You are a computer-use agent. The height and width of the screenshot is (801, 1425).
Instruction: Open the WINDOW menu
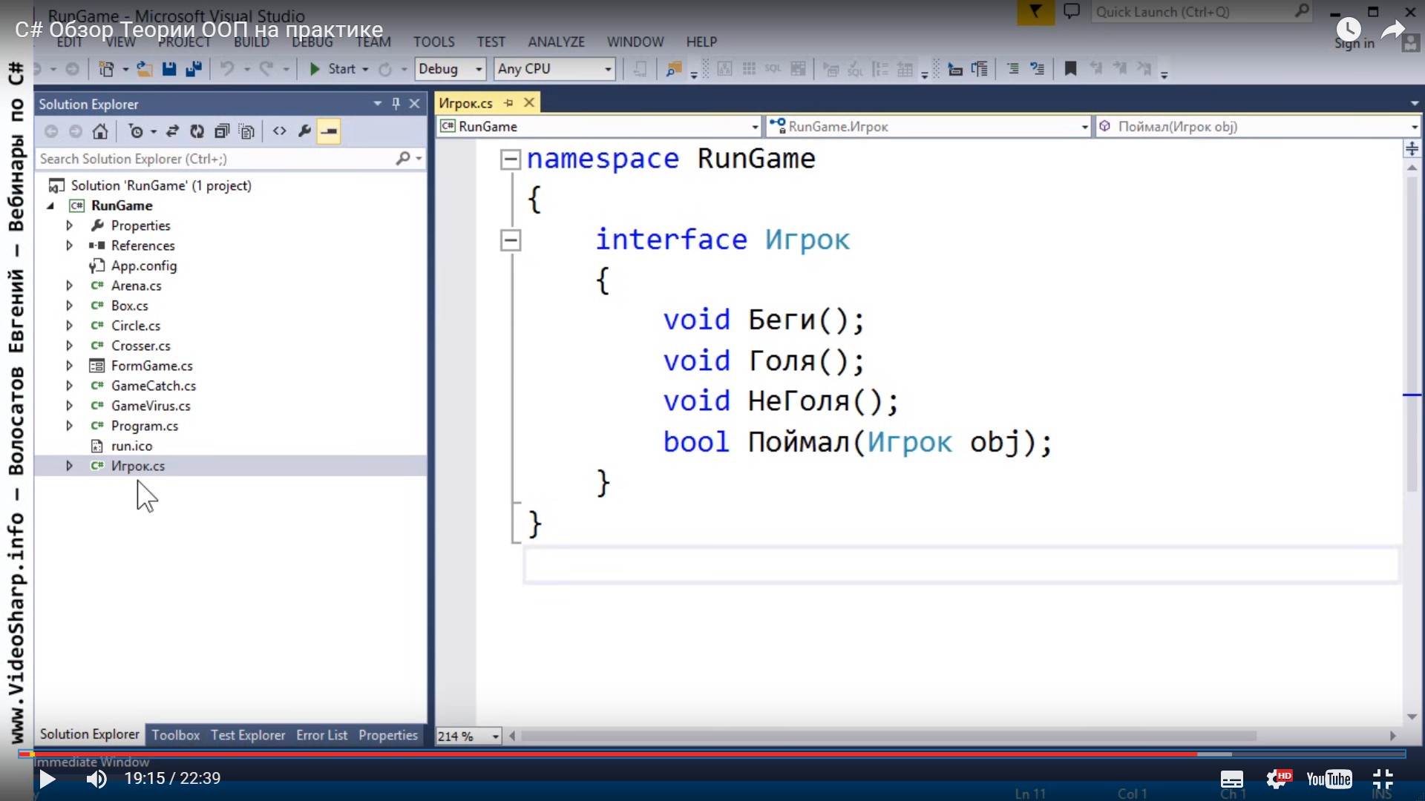(x=635, y=42)
